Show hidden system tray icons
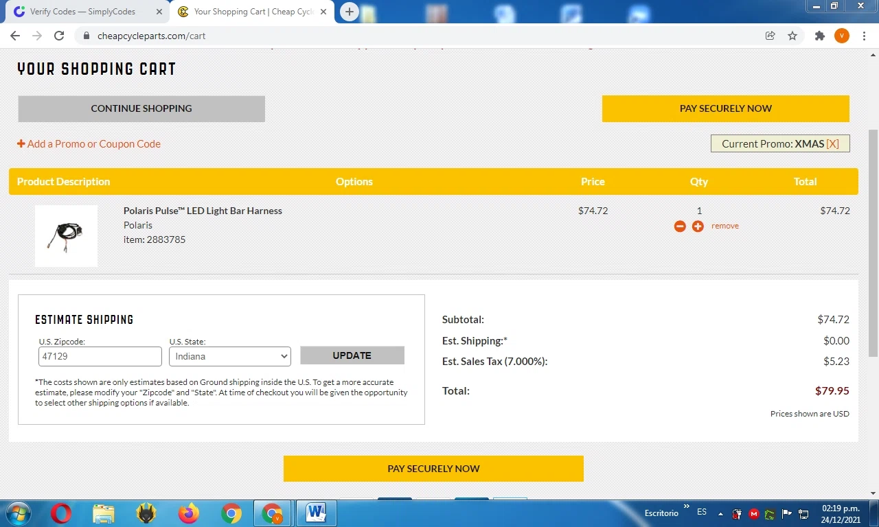This screenshot has width=879, height=527. click(x=720, y=513)
